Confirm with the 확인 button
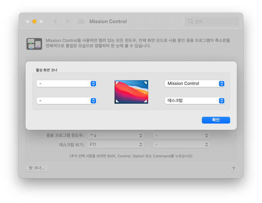Screen dimensions: 262x203 click(216, 120)
